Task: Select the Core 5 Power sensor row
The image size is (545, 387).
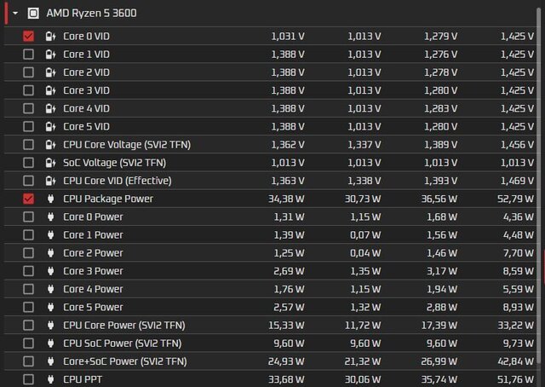Action: click(93, 307)
